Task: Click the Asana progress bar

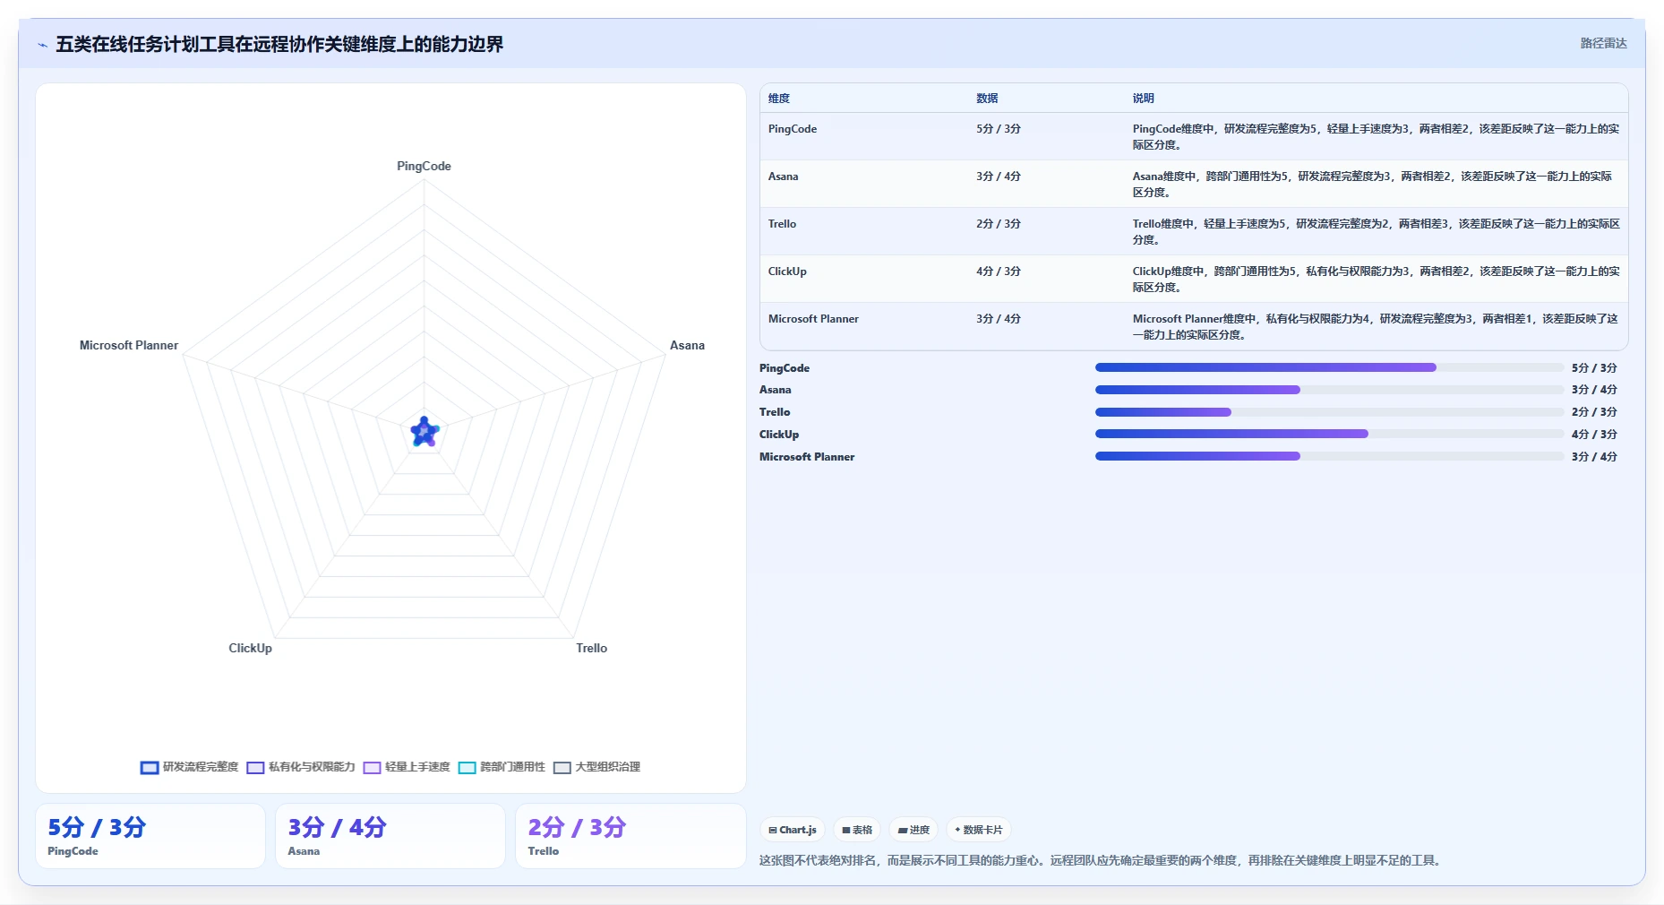Action: click(x=1329, y=390)
